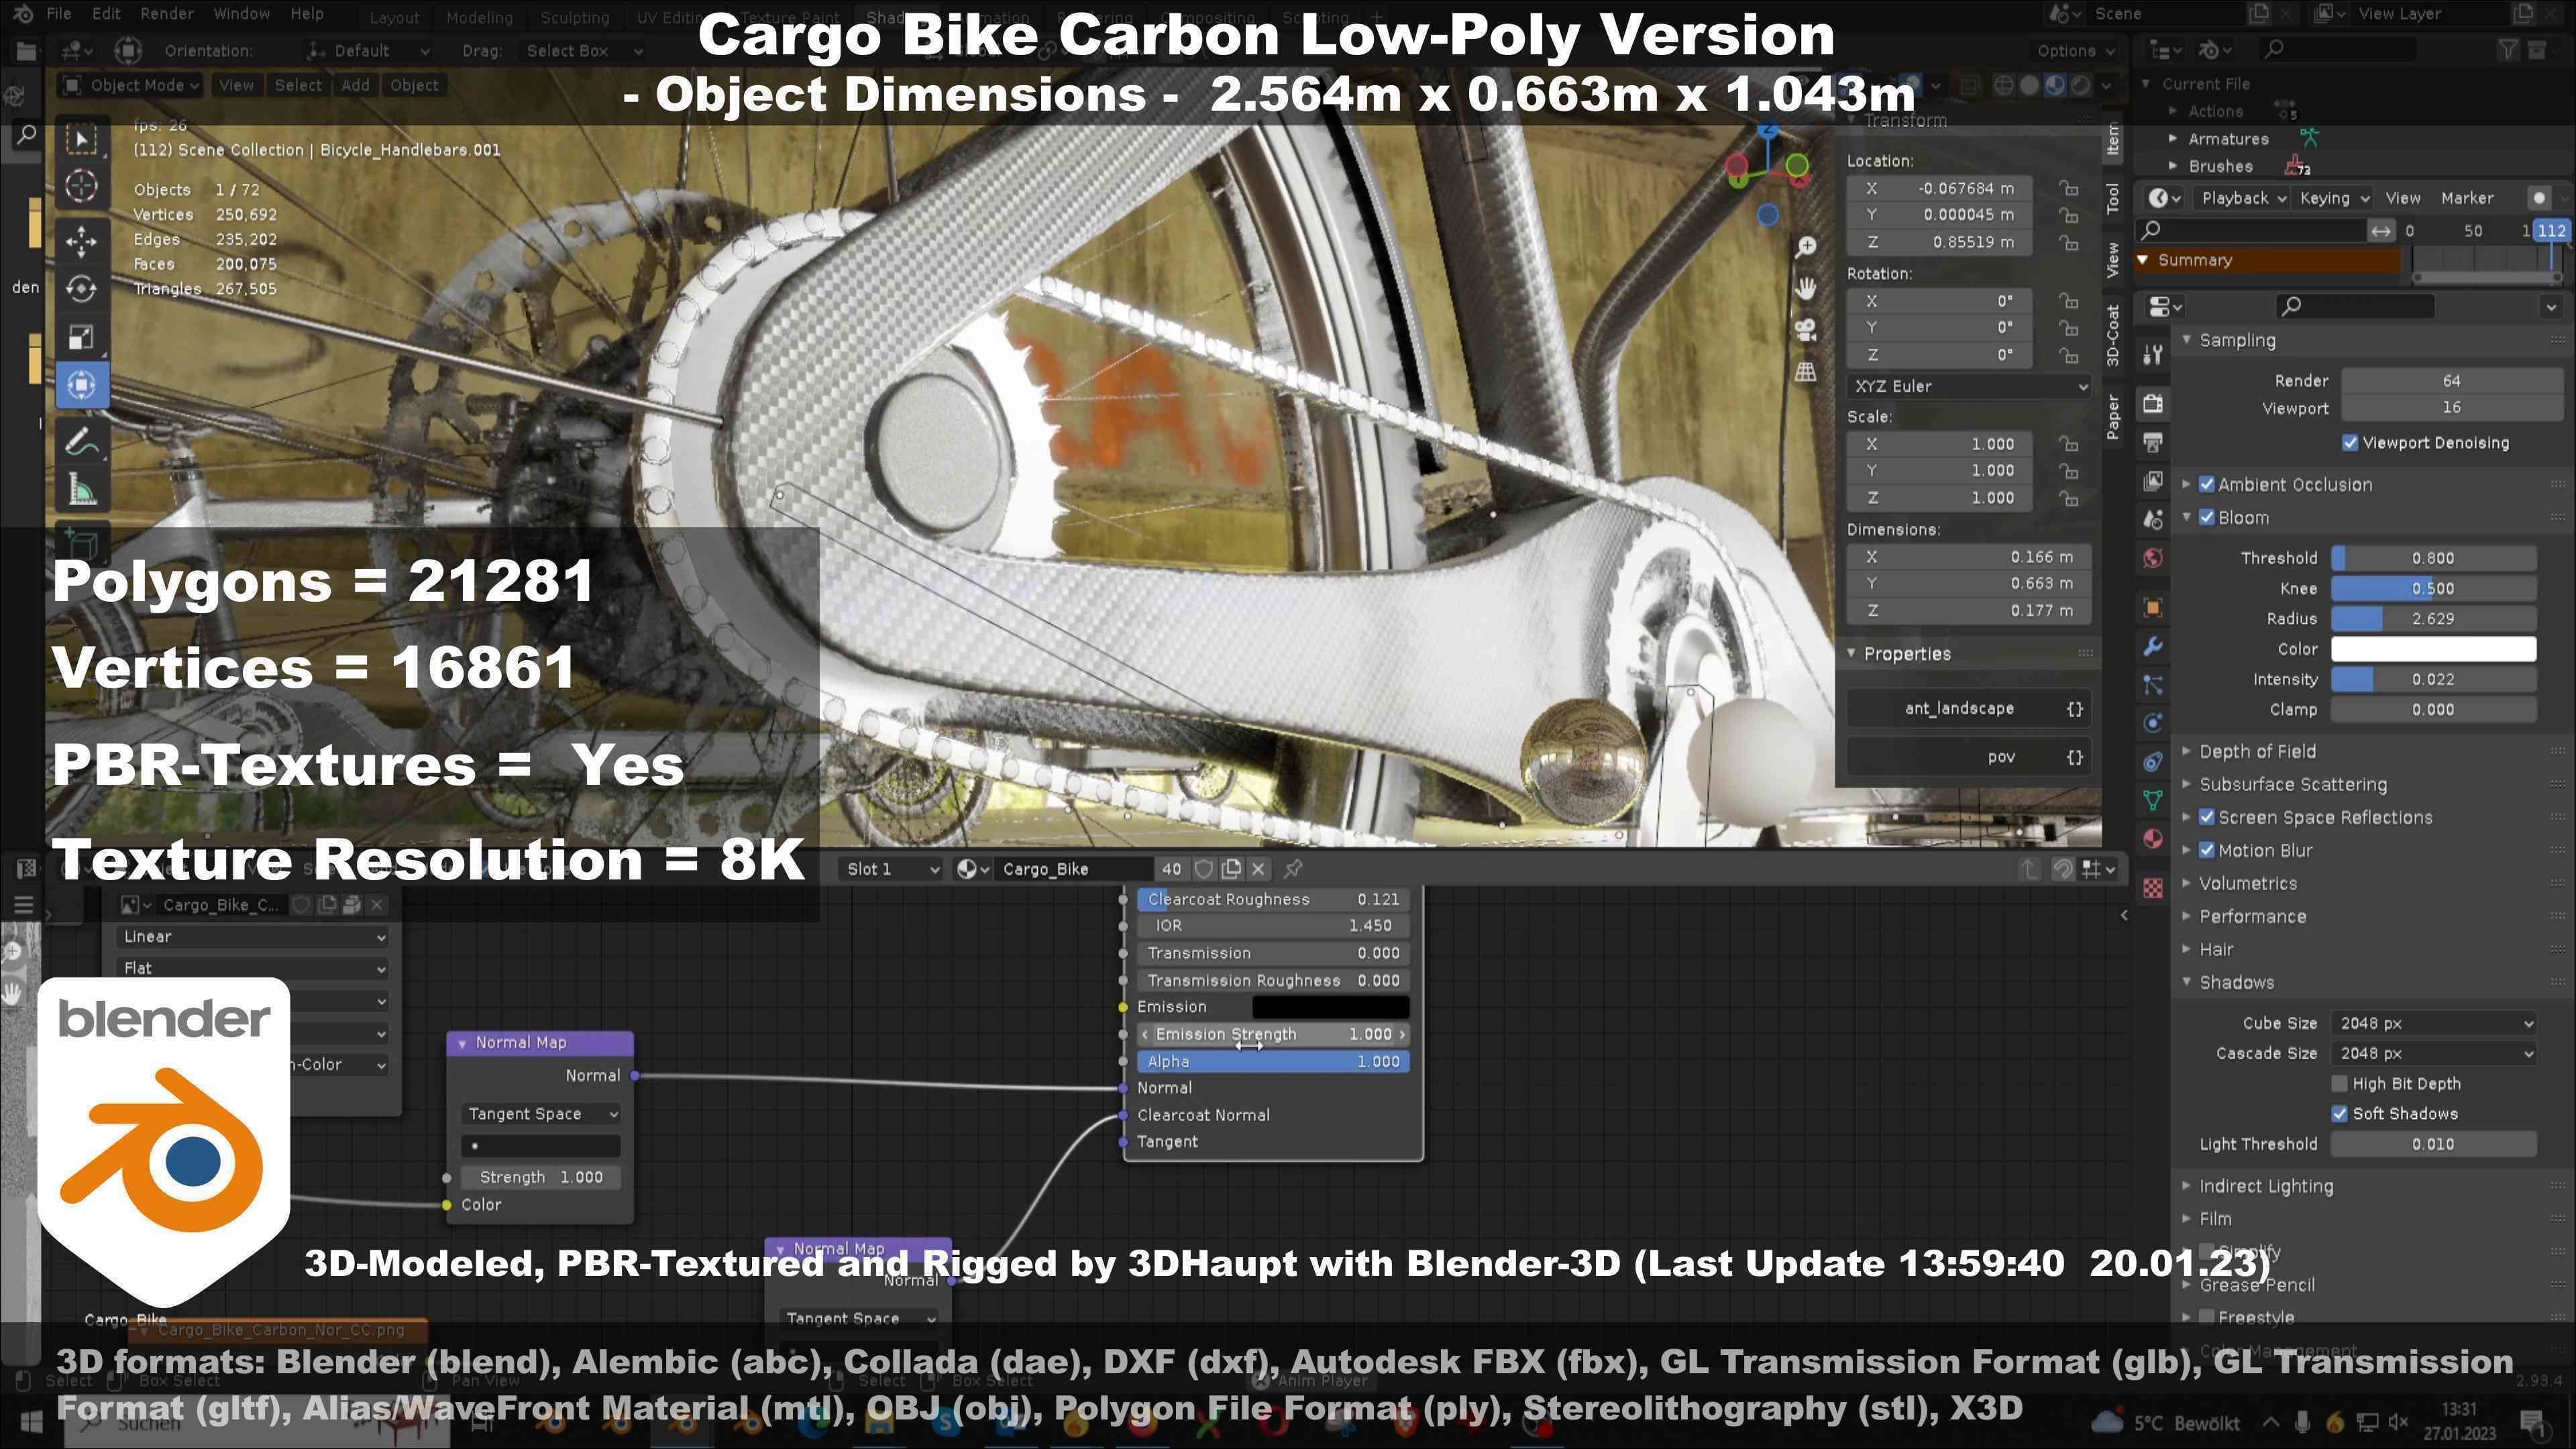Screen dimensions: 2576x1449
Task: Choose the Rotate tool
Action: click(82, 289)
